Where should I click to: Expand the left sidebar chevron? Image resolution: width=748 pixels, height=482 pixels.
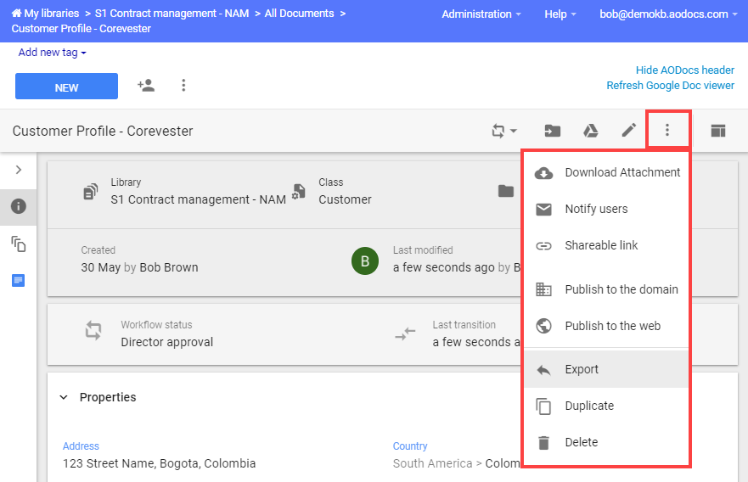19,170
